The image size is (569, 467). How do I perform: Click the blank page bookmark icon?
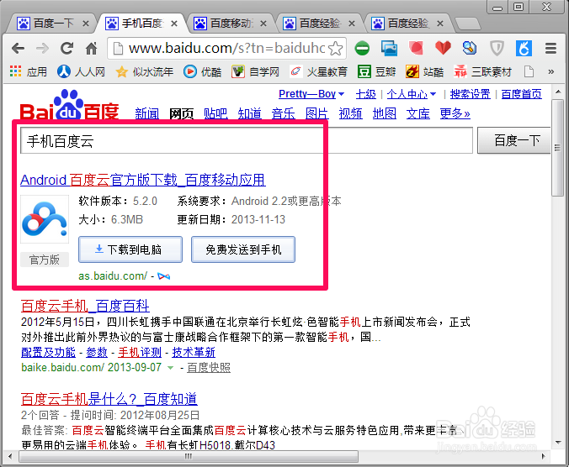pyautogui.click(x=529, y=71)
